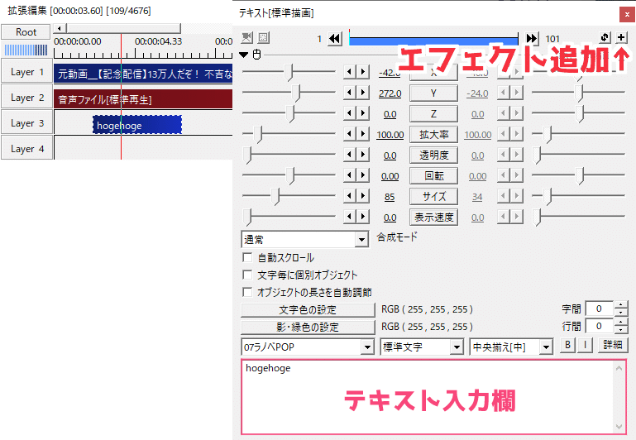Click the 透明度 movement button
Screen dimensions: 636x440
click(433, 155)
